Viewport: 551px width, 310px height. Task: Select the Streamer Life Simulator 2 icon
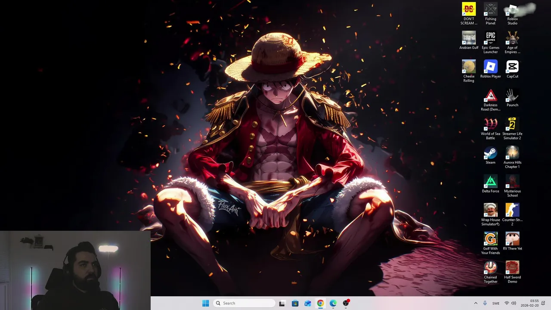click(512, 129)
